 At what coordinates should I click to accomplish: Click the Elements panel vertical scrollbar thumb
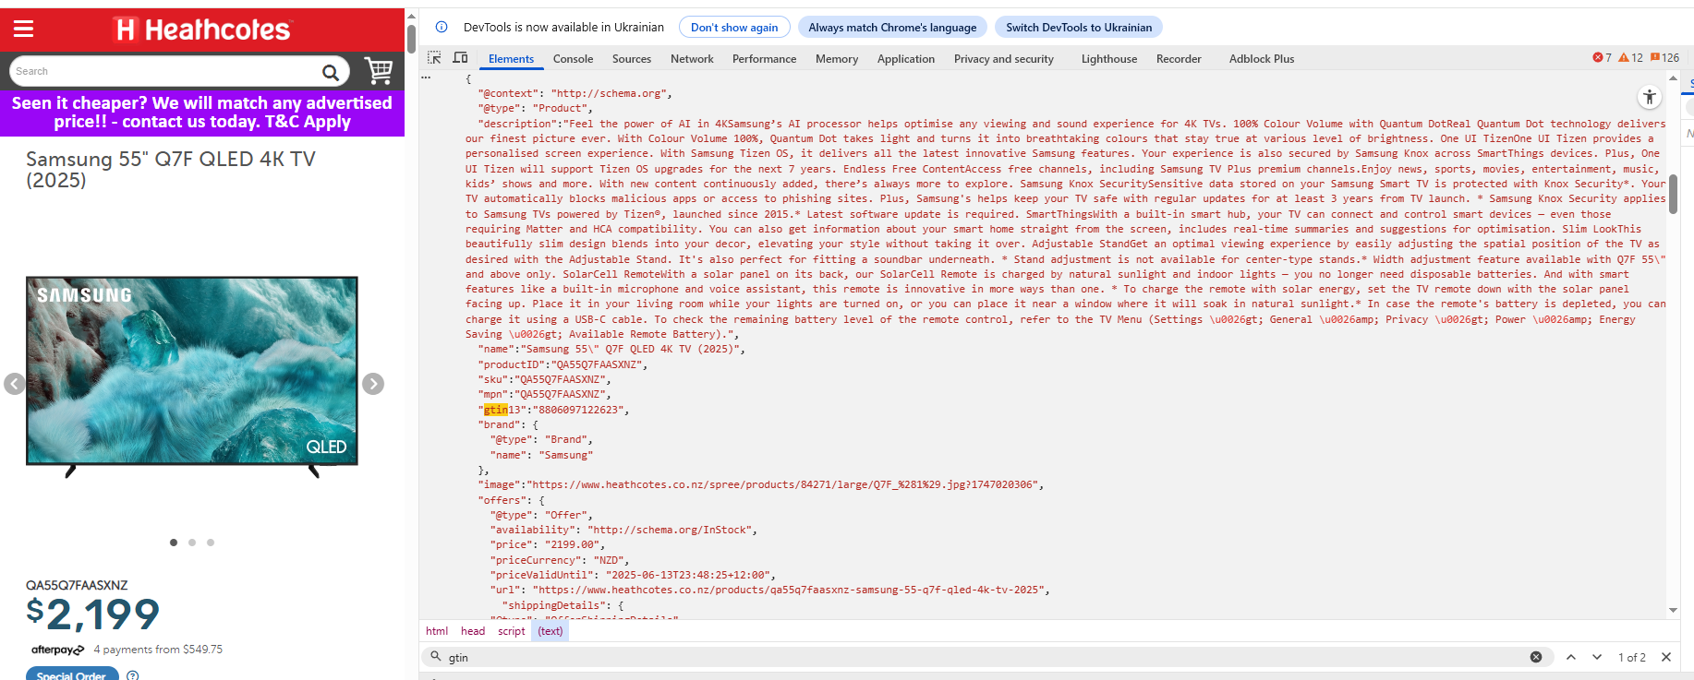1673,194
